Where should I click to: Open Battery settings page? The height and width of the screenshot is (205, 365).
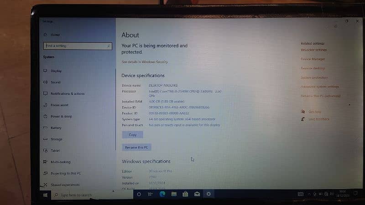point(56,128)
